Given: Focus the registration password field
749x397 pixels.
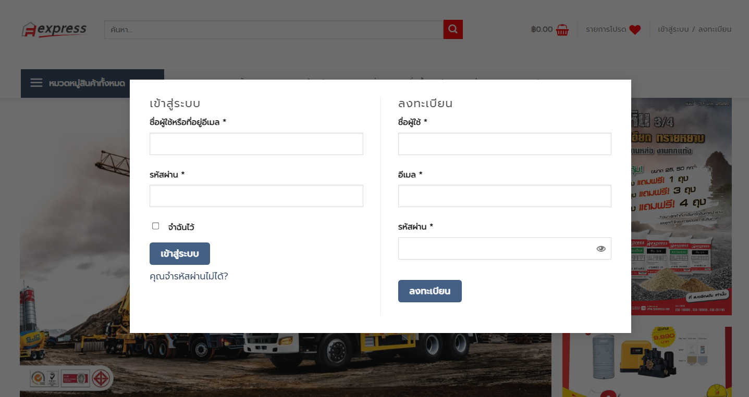Looking at the screenshot, I should pyautogui.click(x=505, y=248).
